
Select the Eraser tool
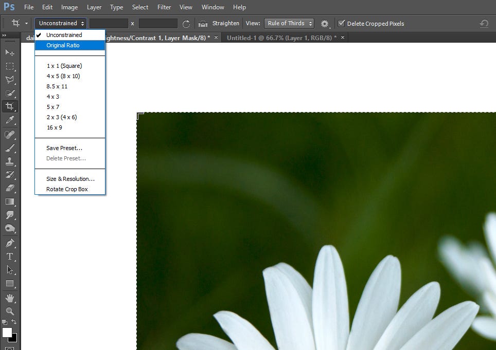9,188
